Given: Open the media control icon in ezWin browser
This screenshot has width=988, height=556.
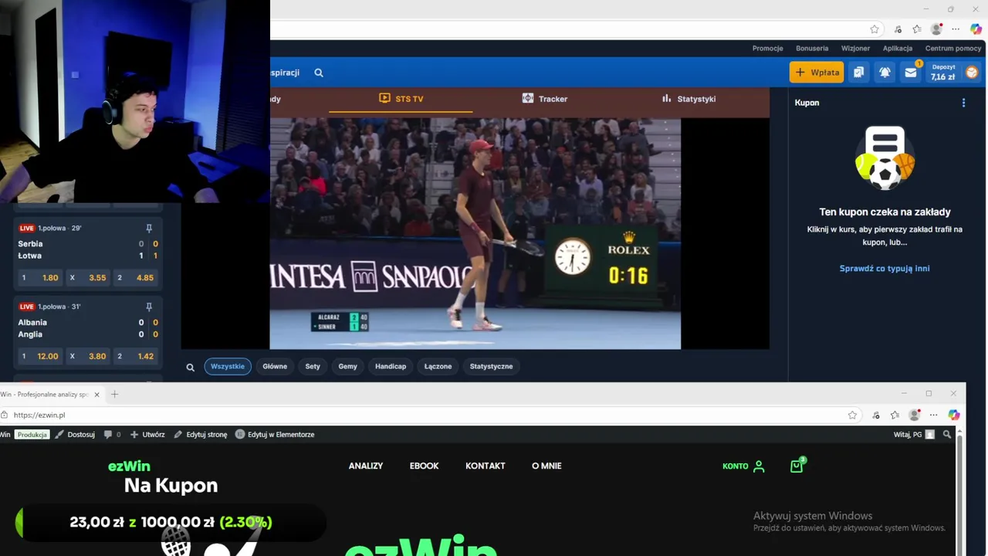Looking at the screenshot, I should click(875, 415).
